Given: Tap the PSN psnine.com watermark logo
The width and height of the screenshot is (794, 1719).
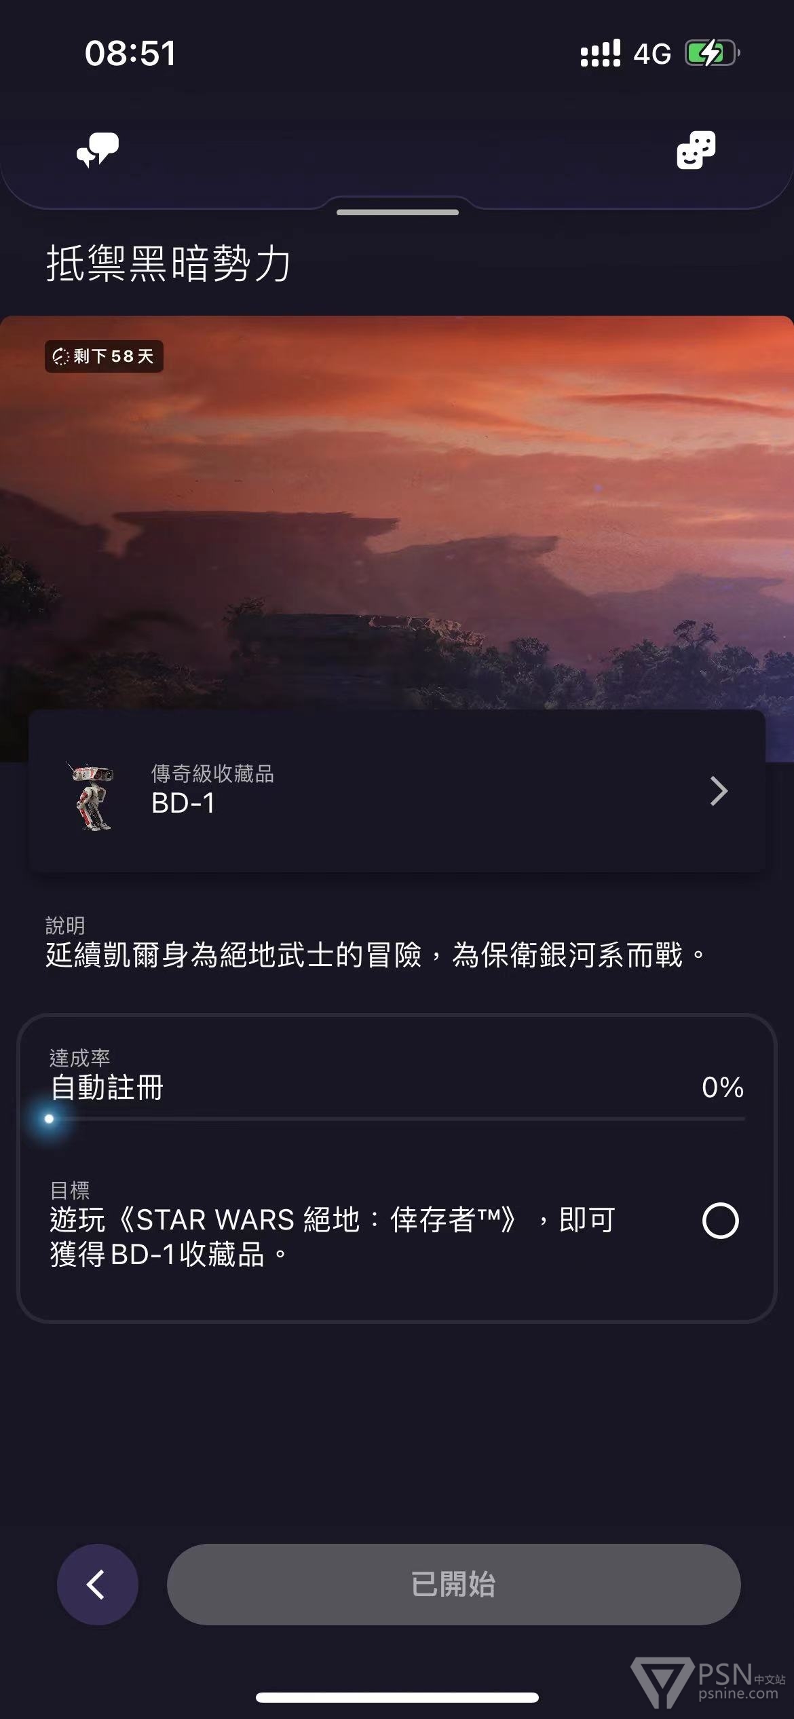Looking at the screenshot, I should tap(708, 1682).
